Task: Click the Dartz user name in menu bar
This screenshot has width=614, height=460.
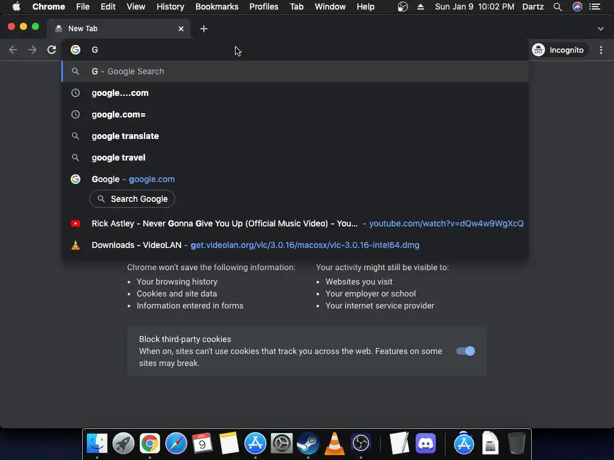Action: point(533,7)
